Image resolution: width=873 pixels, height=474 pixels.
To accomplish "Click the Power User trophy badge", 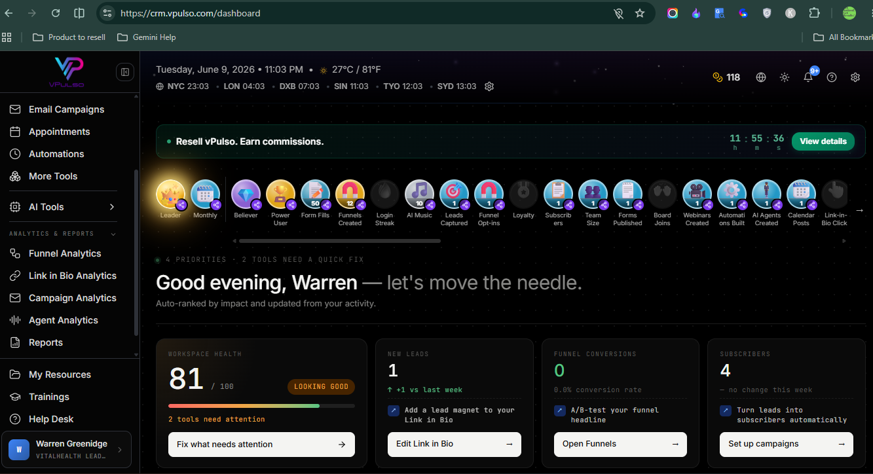I will point(280,194).
